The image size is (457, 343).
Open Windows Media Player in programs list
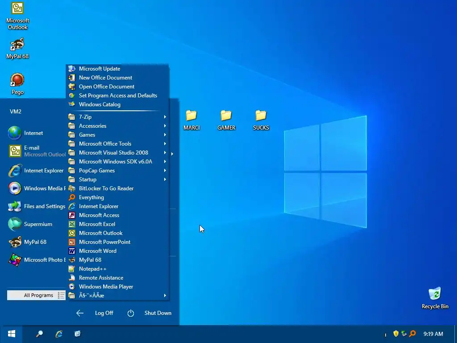(118, 287)
